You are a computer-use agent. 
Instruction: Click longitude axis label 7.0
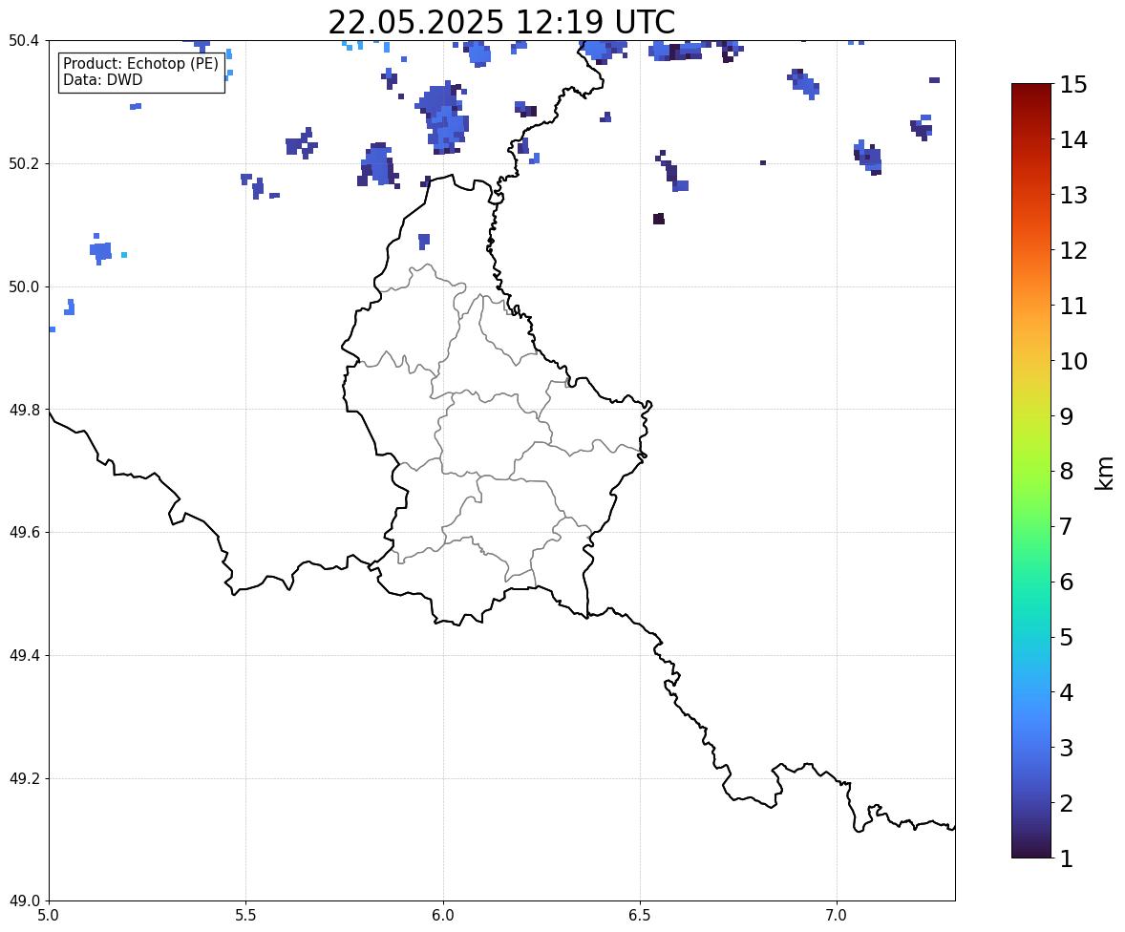coord(838,916)
